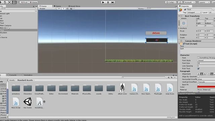Open the Account dropdown
The height and width of the screenshot is (121, 215).
(x=189, y=2)
